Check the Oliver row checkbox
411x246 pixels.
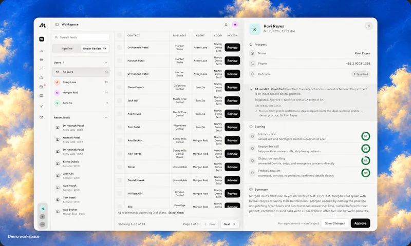[x=119, y=167]
